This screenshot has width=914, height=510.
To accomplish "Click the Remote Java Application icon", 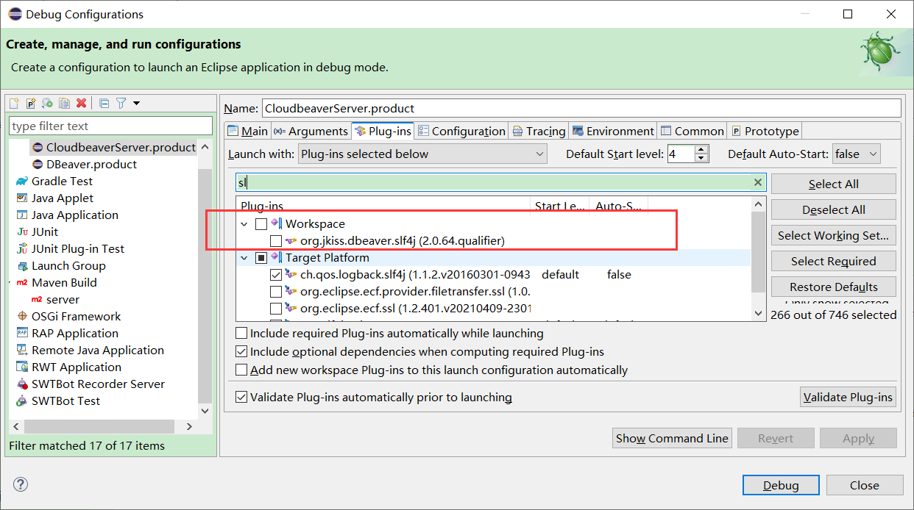I will (22, 350).
